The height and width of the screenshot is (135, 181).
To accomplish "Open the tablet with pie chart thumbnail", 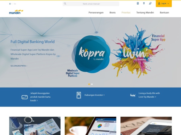I will (91, 126).
